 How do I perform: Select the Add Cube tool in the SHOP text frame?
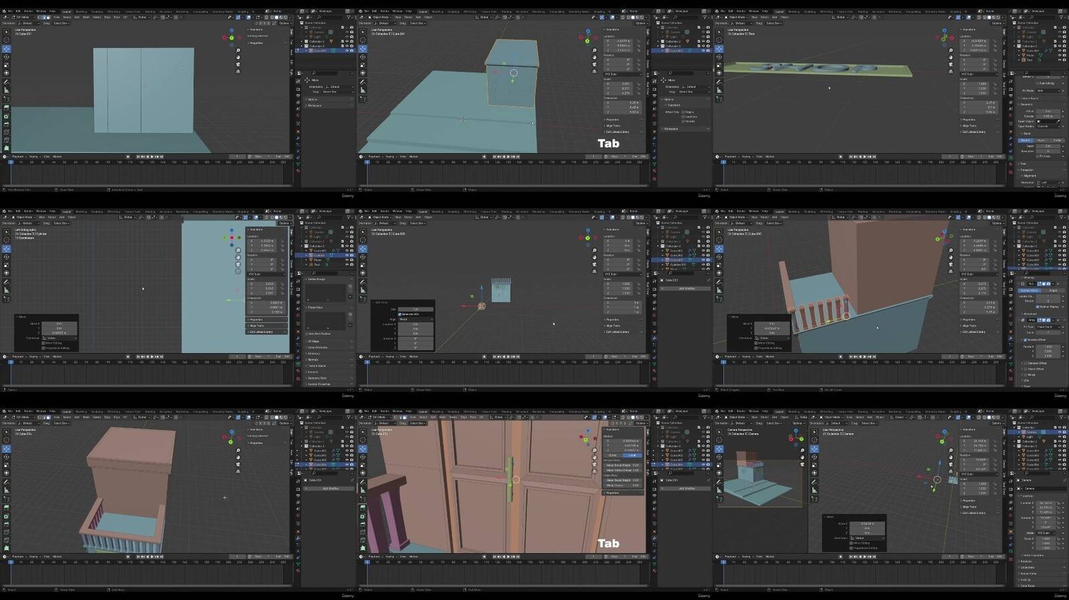719,99
